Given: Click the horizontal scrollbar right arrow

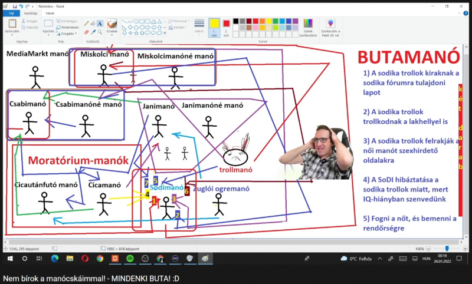Looking at the screenshot, I should coord(461,242).
